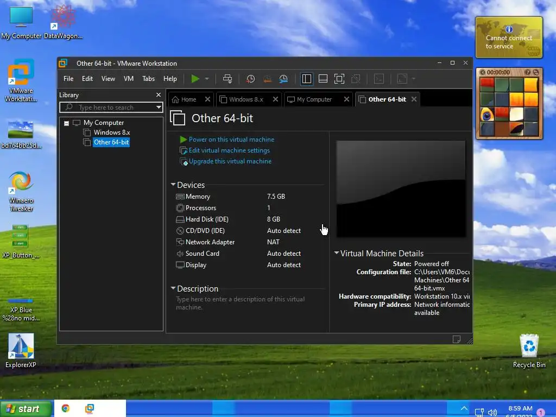Click Edit virtual machine settings link
Image resolution: width=556 pixels, height=417 pixels.
[x=229, y=150]
